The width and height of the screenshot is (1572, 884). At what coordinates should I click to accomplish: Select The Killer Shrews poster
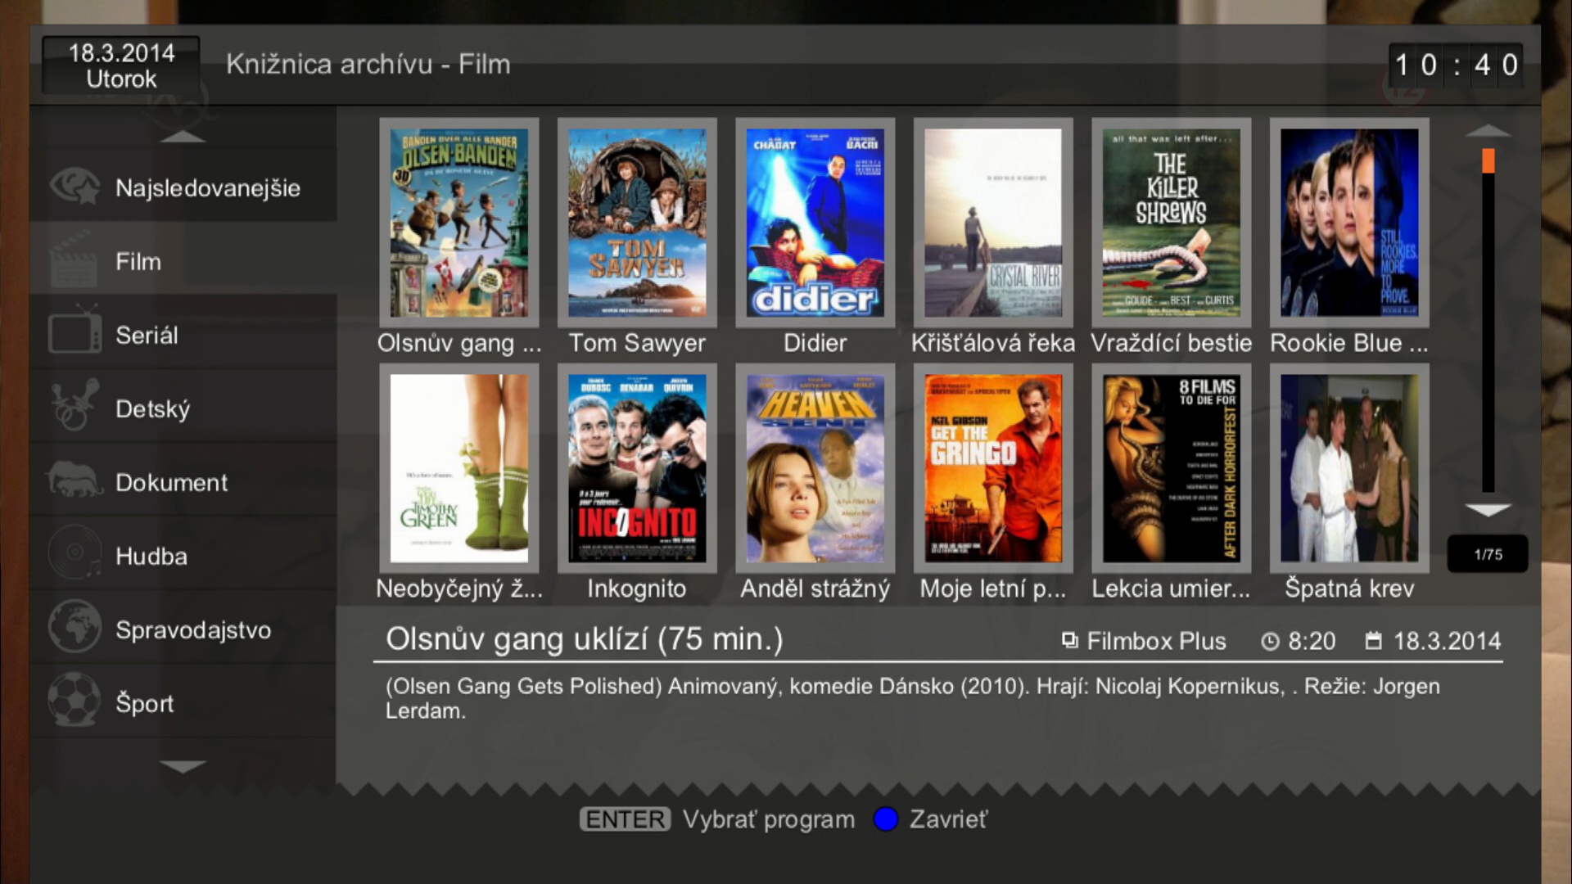point(1171,223)
